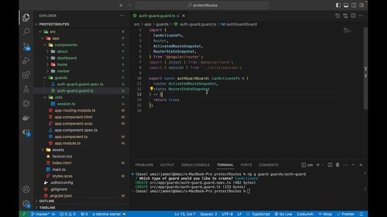Screen dimensions: 387x217
Task: Open the Explorer view in activity bar
Action: click(x=26, y=17)
